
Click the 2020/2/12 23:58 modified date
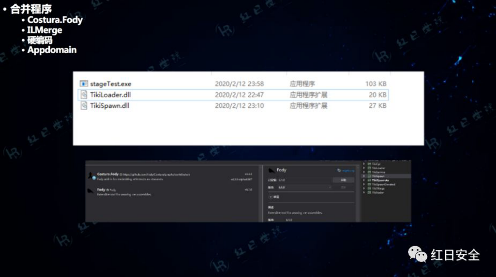pos(239,84)
